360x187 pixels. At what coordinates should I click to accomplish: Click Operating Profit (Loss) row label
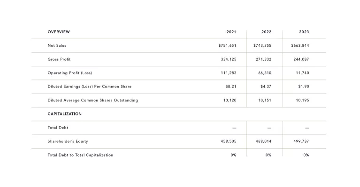[70, 73]
